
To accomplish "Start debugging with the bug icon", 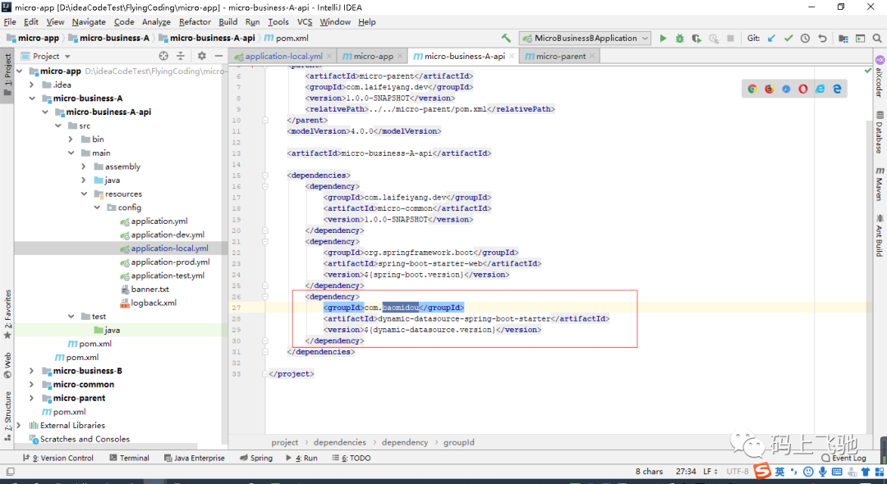I will tap(680, 39).
